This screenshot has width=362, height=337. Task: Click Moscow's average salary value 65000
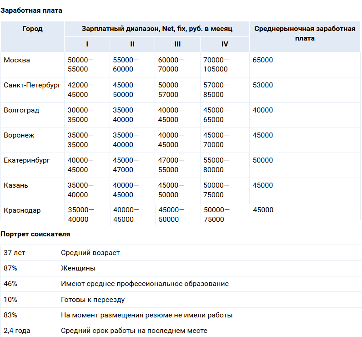(x=263, y=60)
